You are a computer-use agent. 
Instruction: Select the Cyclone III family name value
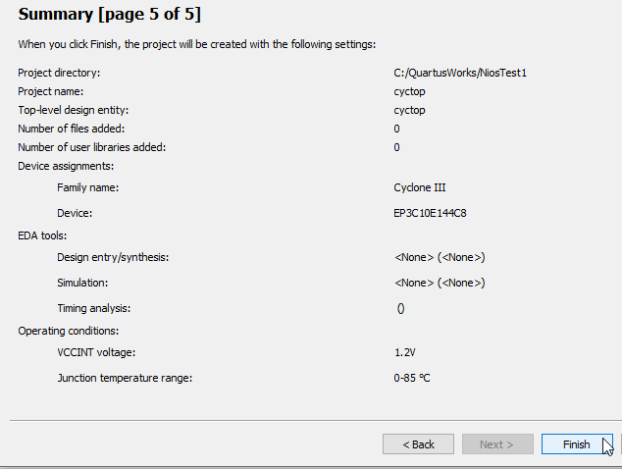[x=420, y=187]
